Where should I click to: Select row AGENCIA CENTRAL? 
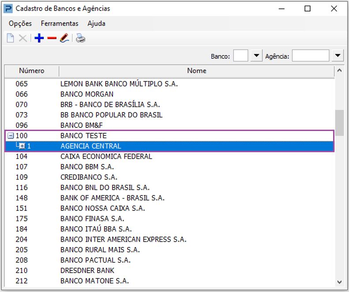pos(169,146)
